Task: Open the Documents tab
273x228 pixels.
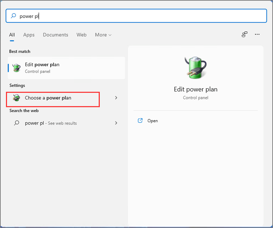Action: [x=55, y=35]
